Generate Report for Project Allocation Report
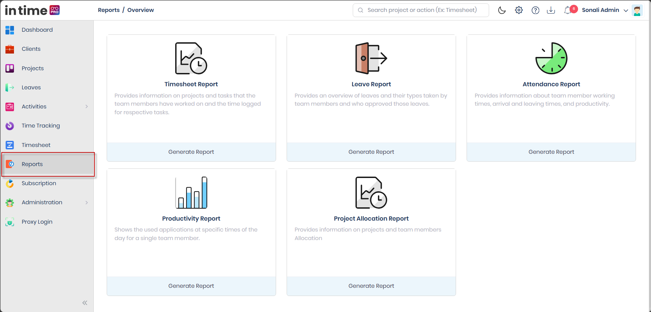The width and height of the screenshot is (651, 312). (371, 286)
